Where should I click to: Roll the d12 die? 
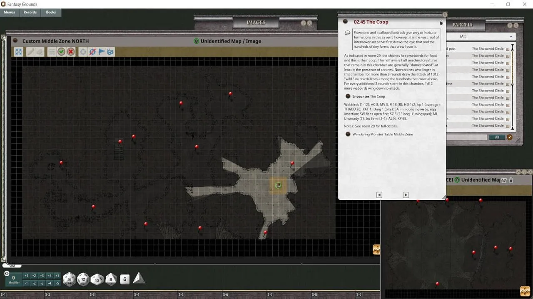(83, 279)
